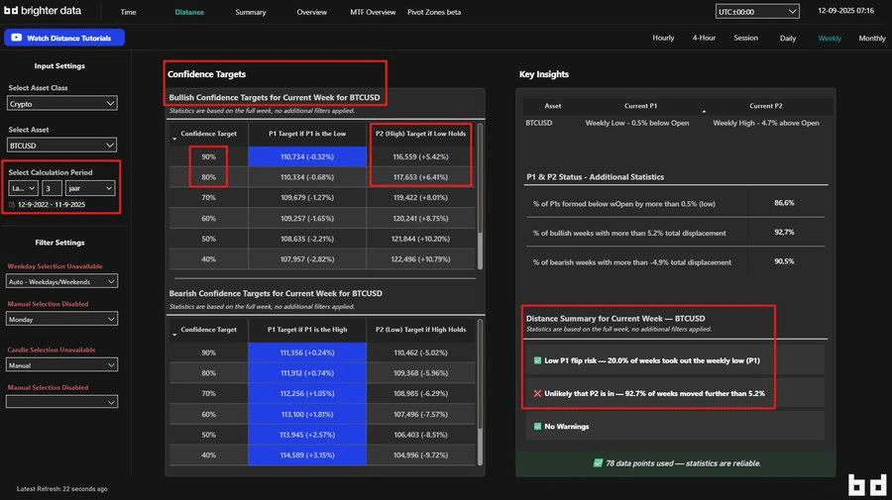The height and width of the screenshot is (500, 892).
Task: Click the YouTube icon in the tutorials button
Action: [x=16, y=38]
